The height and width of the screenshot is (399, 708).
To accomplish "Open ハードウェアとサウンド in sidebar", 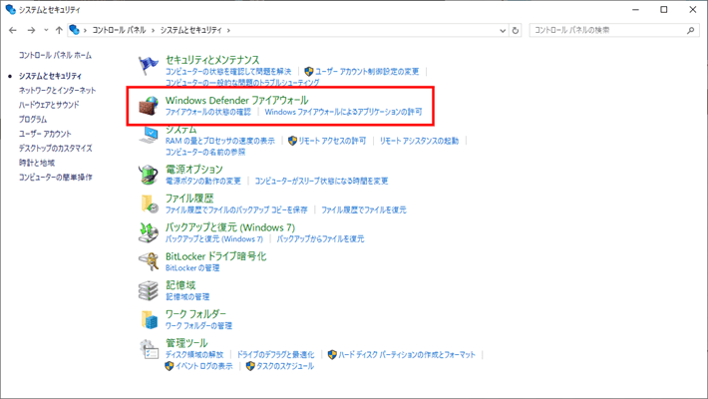I will 49,105.
